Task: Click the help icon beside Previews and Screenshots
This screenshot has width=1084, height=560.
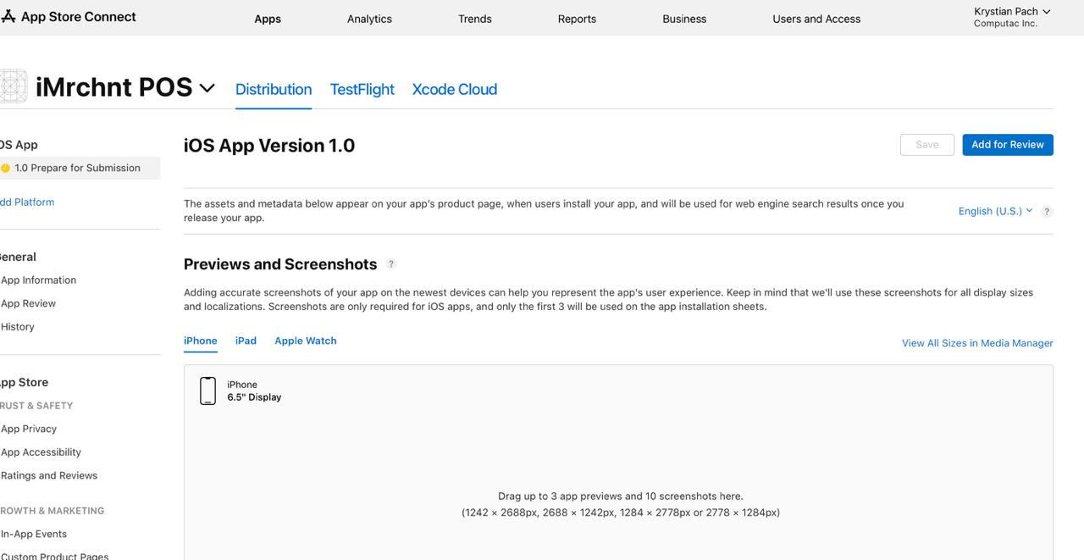Action: (391, 264)
